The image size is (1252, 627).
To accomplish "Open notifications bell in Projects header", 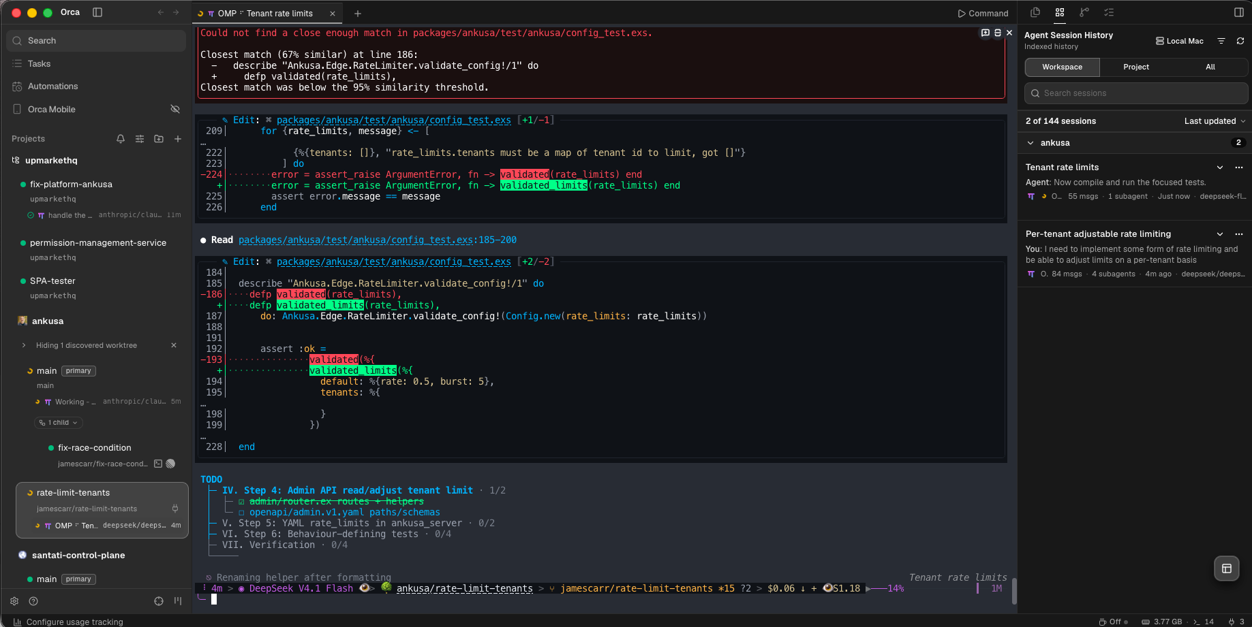I will click(121, 139).
